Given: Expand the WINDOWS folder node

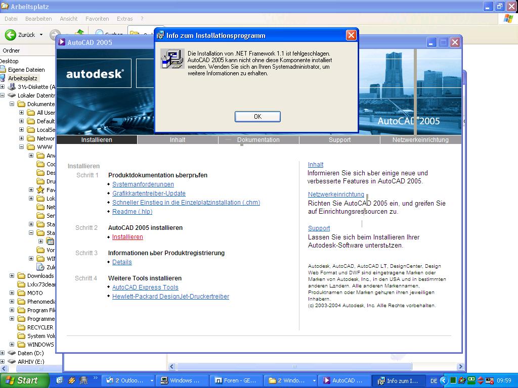Looking at the screenshot, I should coord(12,344).
